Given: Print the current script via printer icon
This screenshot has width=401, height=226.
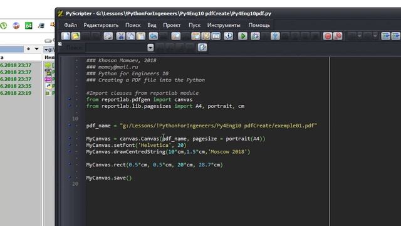Looking at the screenshot, I should (108, 36).
